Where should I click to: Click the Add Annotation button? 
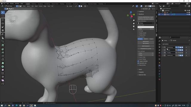coord(146,46)
